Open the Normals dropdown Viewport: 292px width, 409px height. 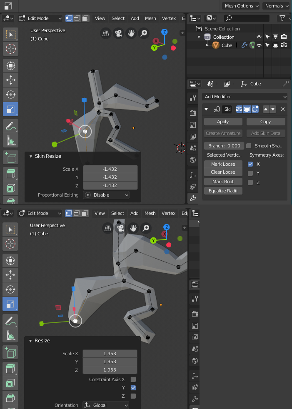276,6
